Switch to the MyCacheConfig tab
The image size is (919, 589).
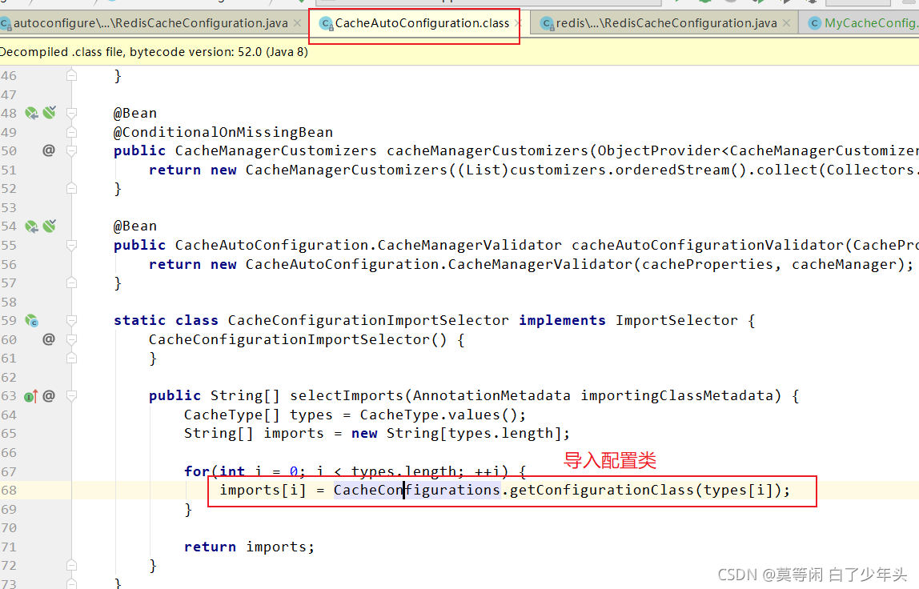(862, 23)
